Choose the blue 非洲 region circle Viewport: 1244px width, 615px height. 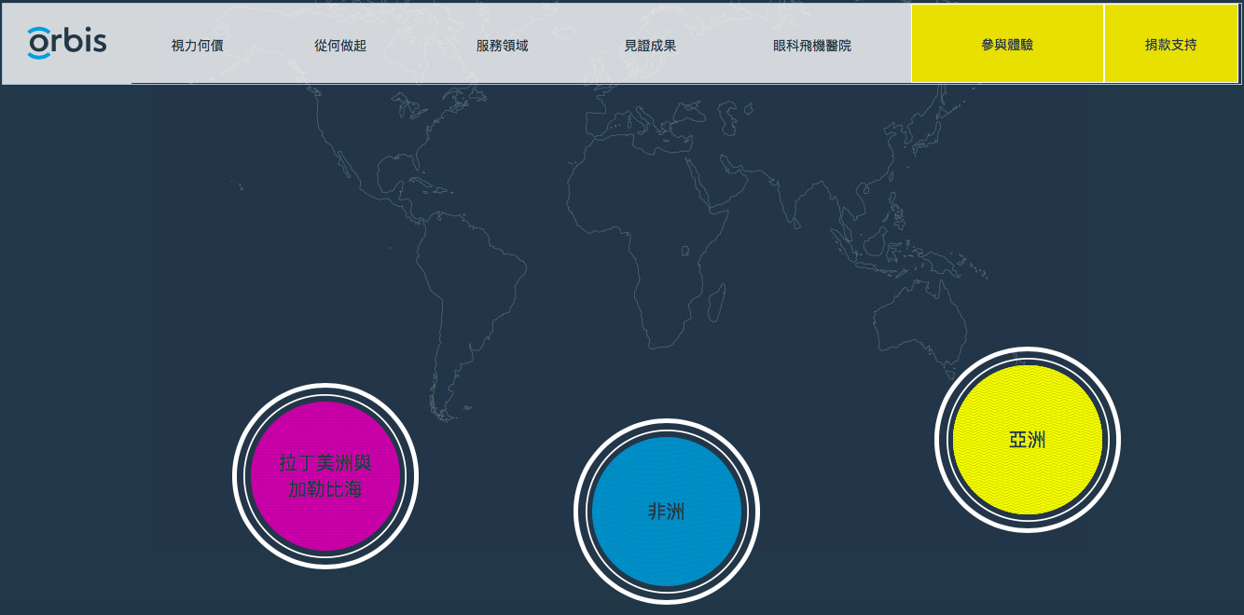[x=666, y=512]
